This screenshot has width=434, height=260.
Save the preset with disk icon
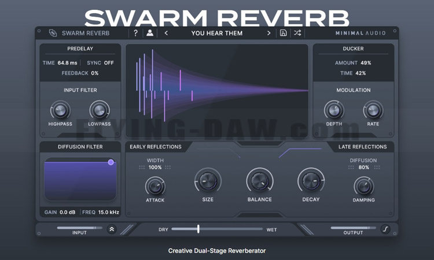(x=283, y=33)
